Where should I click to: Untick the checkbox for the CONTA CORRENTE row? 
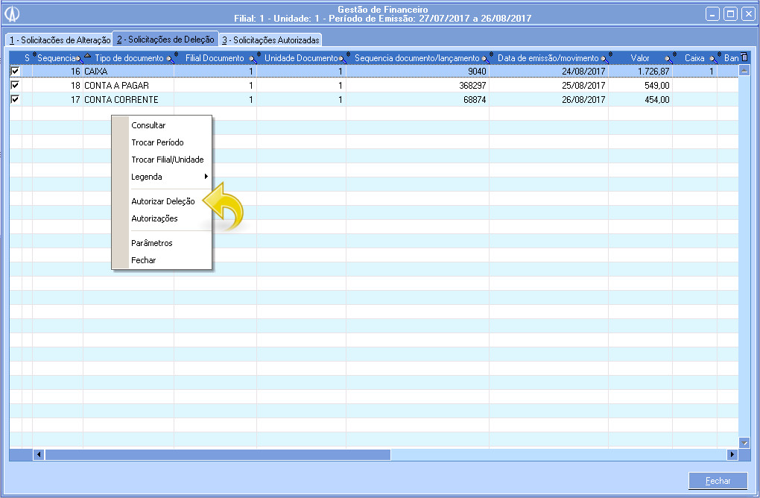(x=15, y=99)
